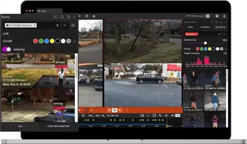
Task: Select white swatch in search results color row
Action: [217, 49]
